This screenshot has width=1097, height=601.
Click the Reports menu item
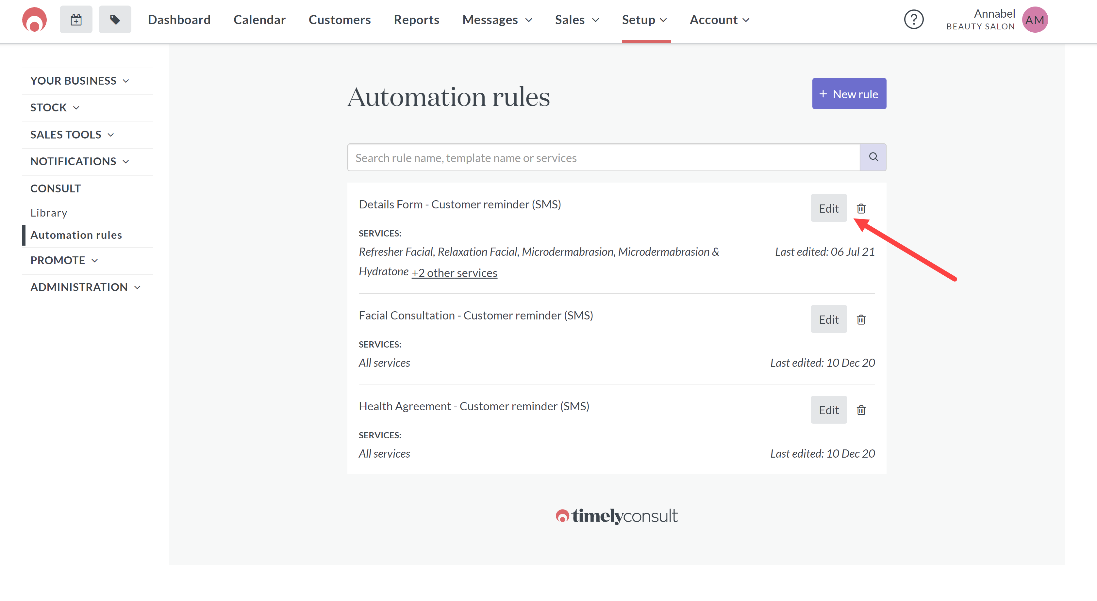pos(416,20)
